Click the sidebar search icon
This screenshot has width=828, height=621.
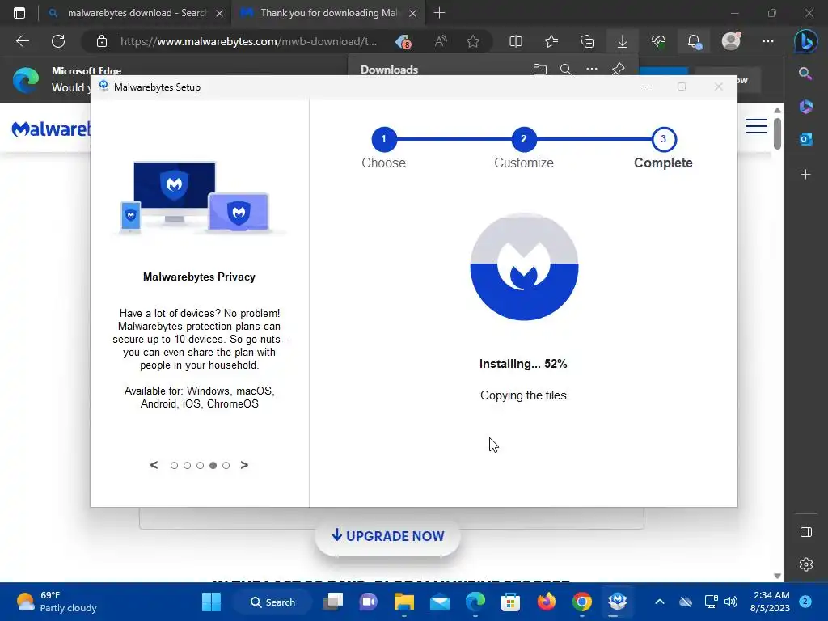pyautogui.click(x=805, y=74)
